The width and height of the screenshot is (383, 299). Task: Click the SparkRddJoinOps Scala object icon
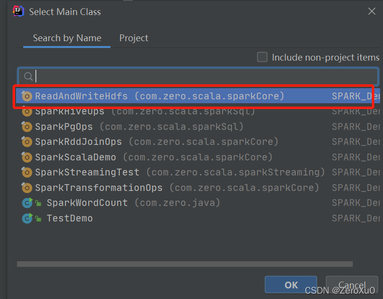[27, 142]
